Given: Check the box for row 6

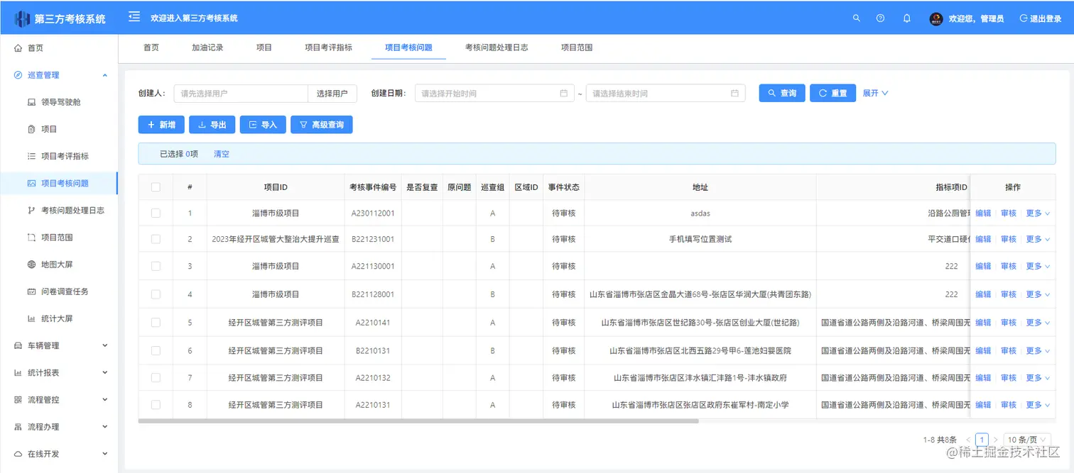Looking at the screenshot, I should click(156, 350).
